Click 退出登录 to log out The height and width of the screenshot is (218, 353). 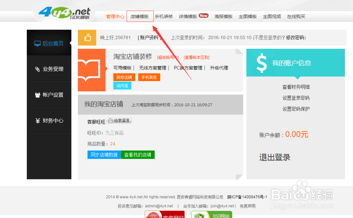(275, 157)
